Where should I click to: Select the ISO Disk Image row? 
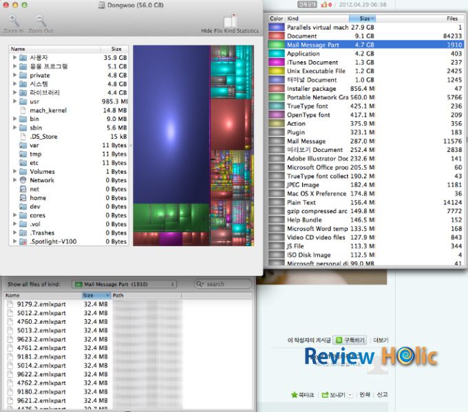(366, 254)
